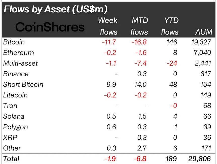
Task: Select Short Bitcoin MTD value 14.0
Action: tap(140, 84)
